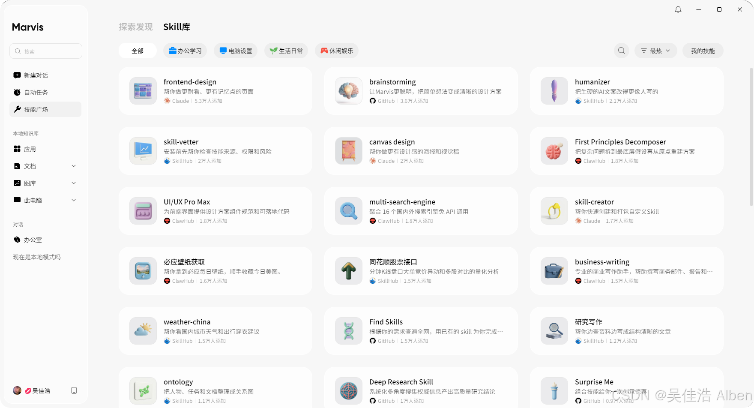The image size is (754, 408).
Task: Click the frontend-design skill title
Action: pyautogui.click(x=190, y=82)
